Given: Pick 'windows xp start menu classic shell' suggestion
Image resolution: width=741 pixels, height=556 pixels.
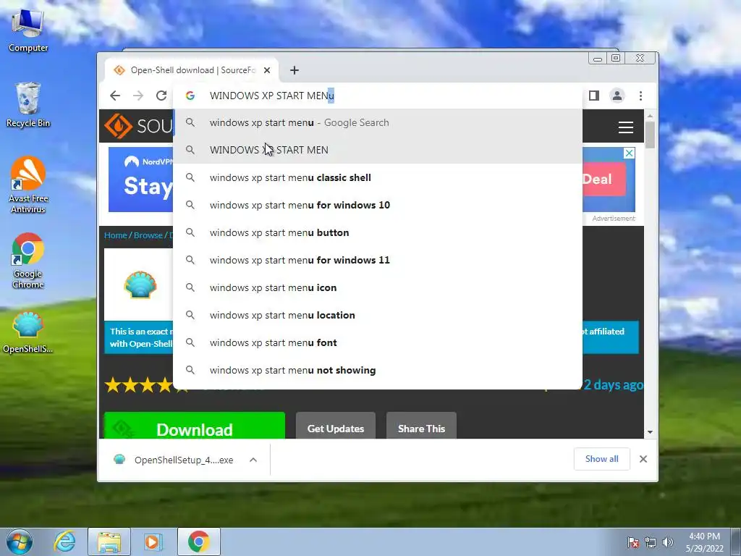Looking at the screenshot, I should [378, 177].
